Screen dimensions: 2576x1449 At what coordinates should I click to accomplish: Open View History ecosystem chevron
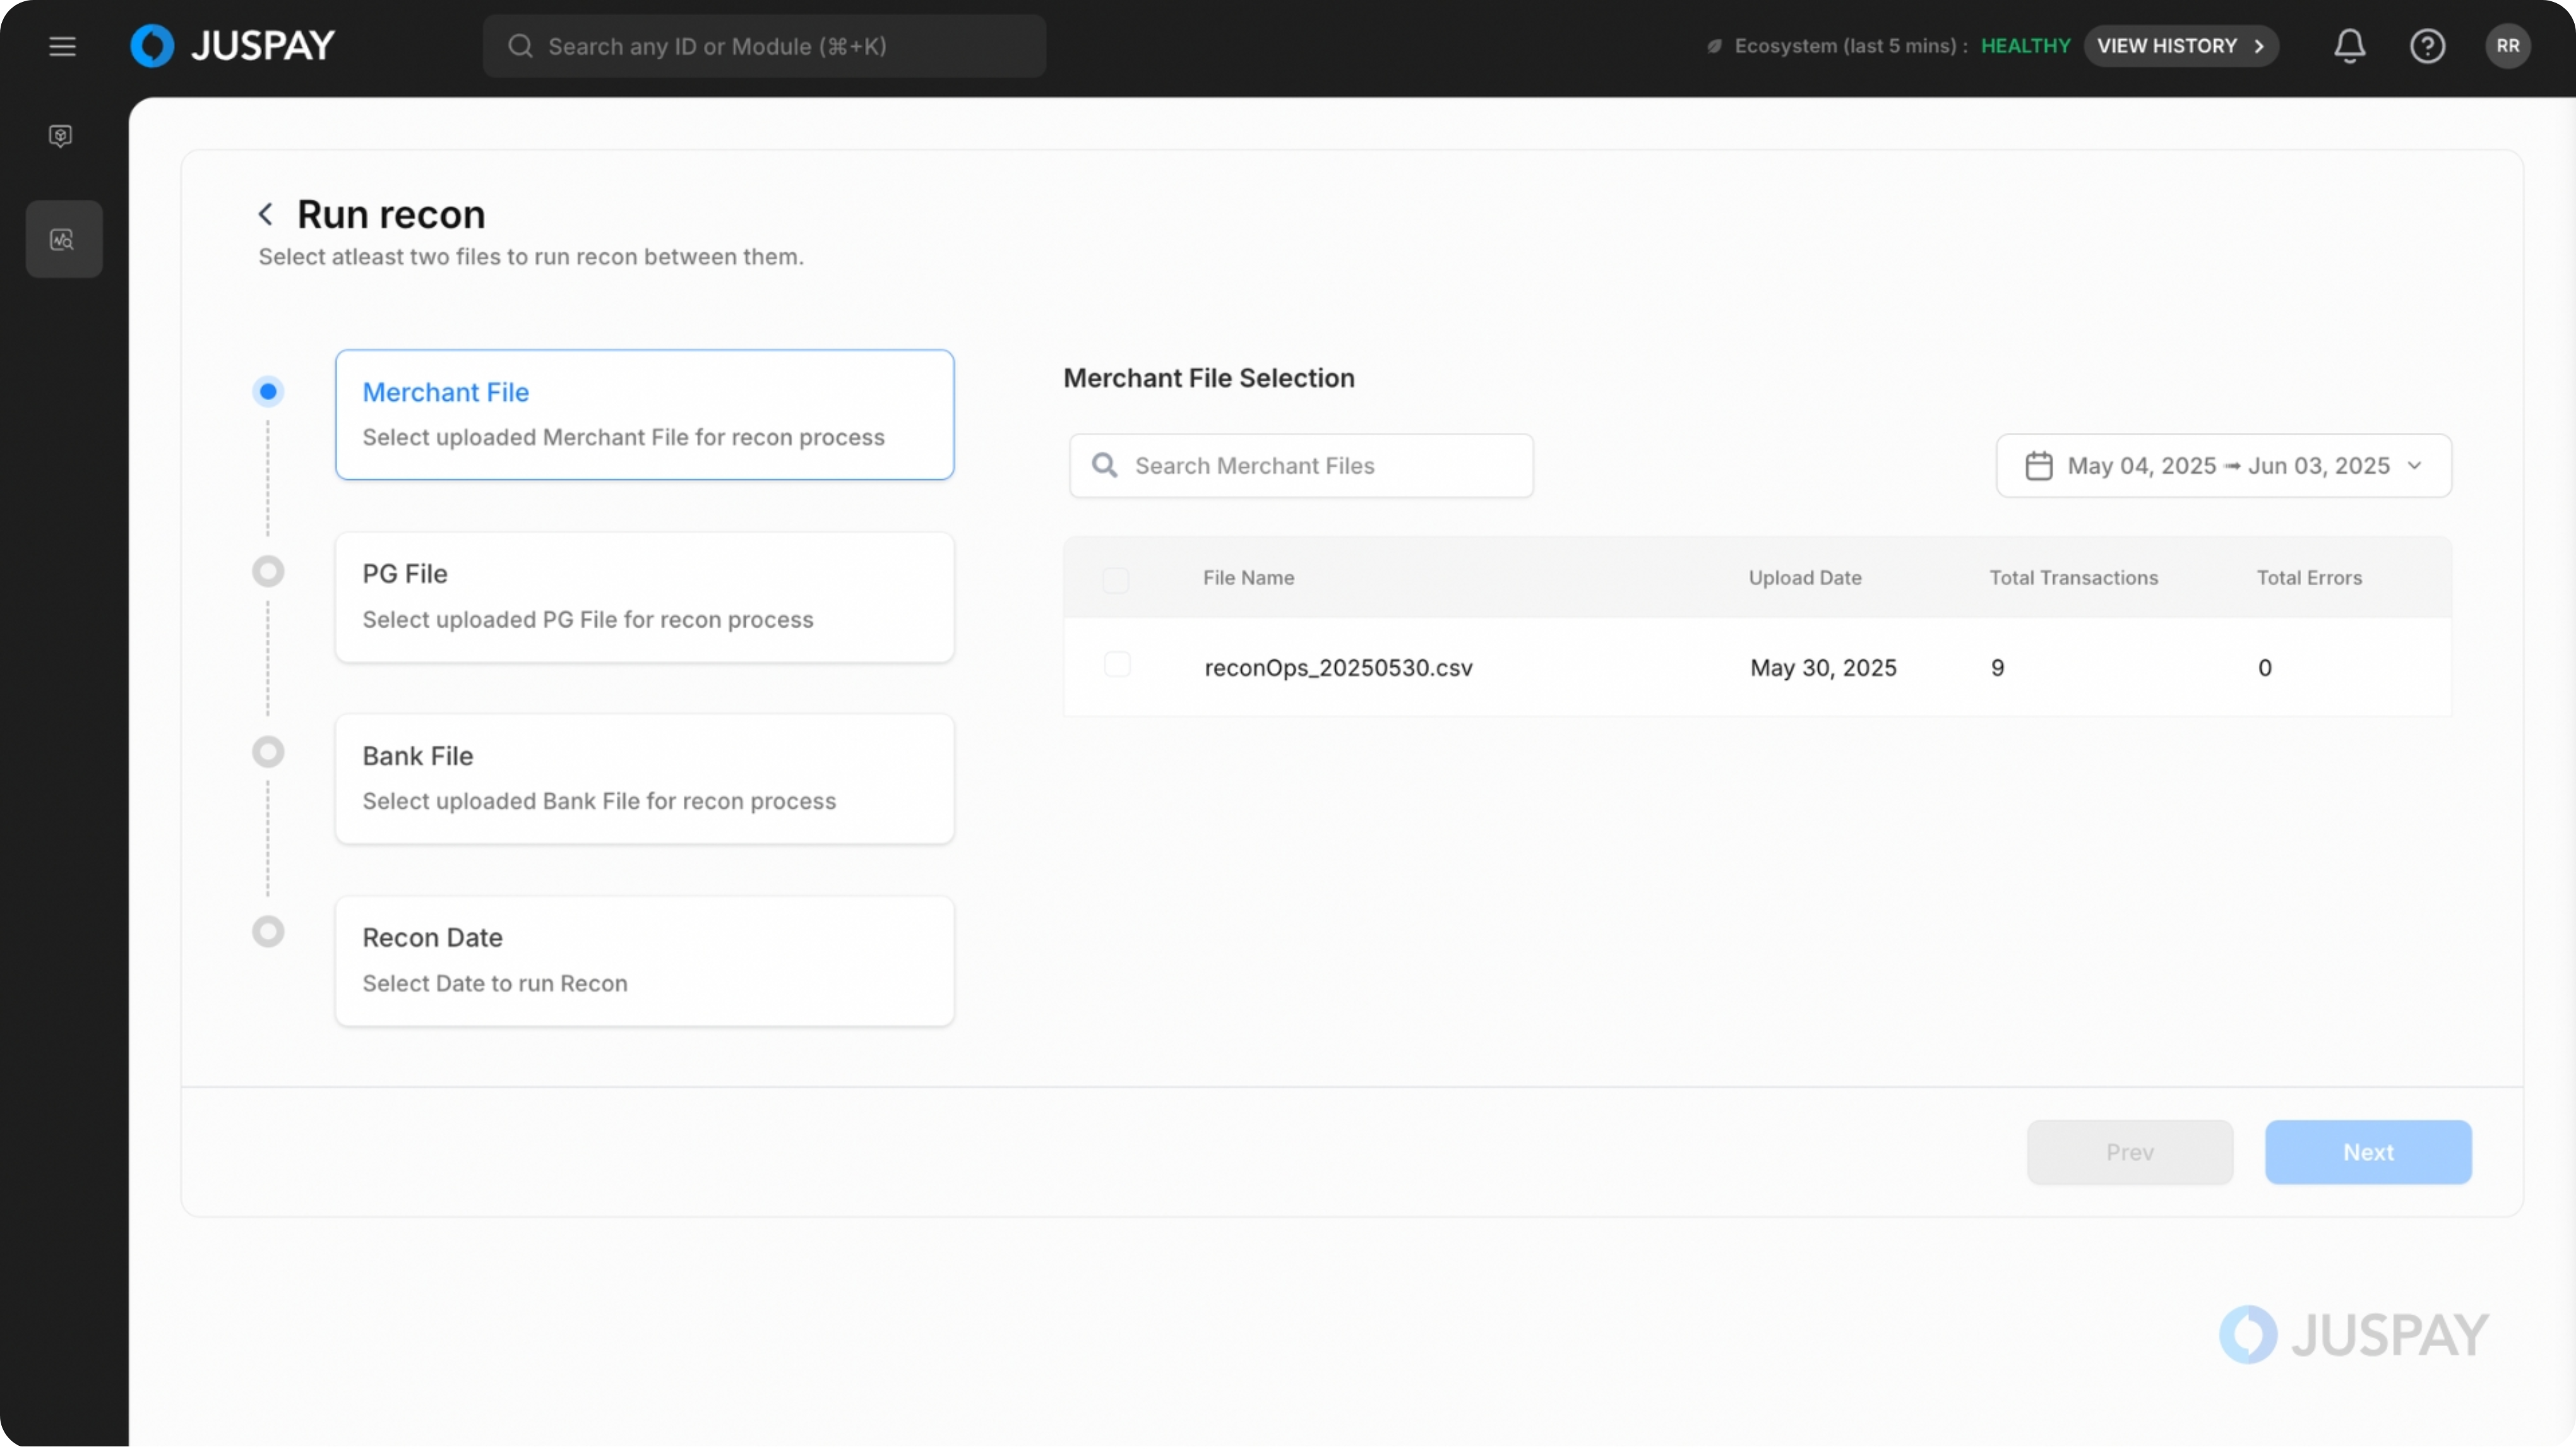pyautogui.click(x=2259, y=46)
